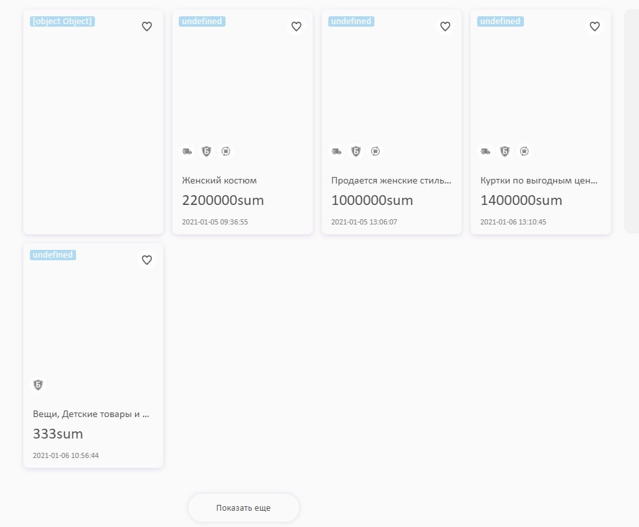The width and height of the screenshot is (639, 527).
Task: Click the 2200000sum price
Action: pos(223,200)
